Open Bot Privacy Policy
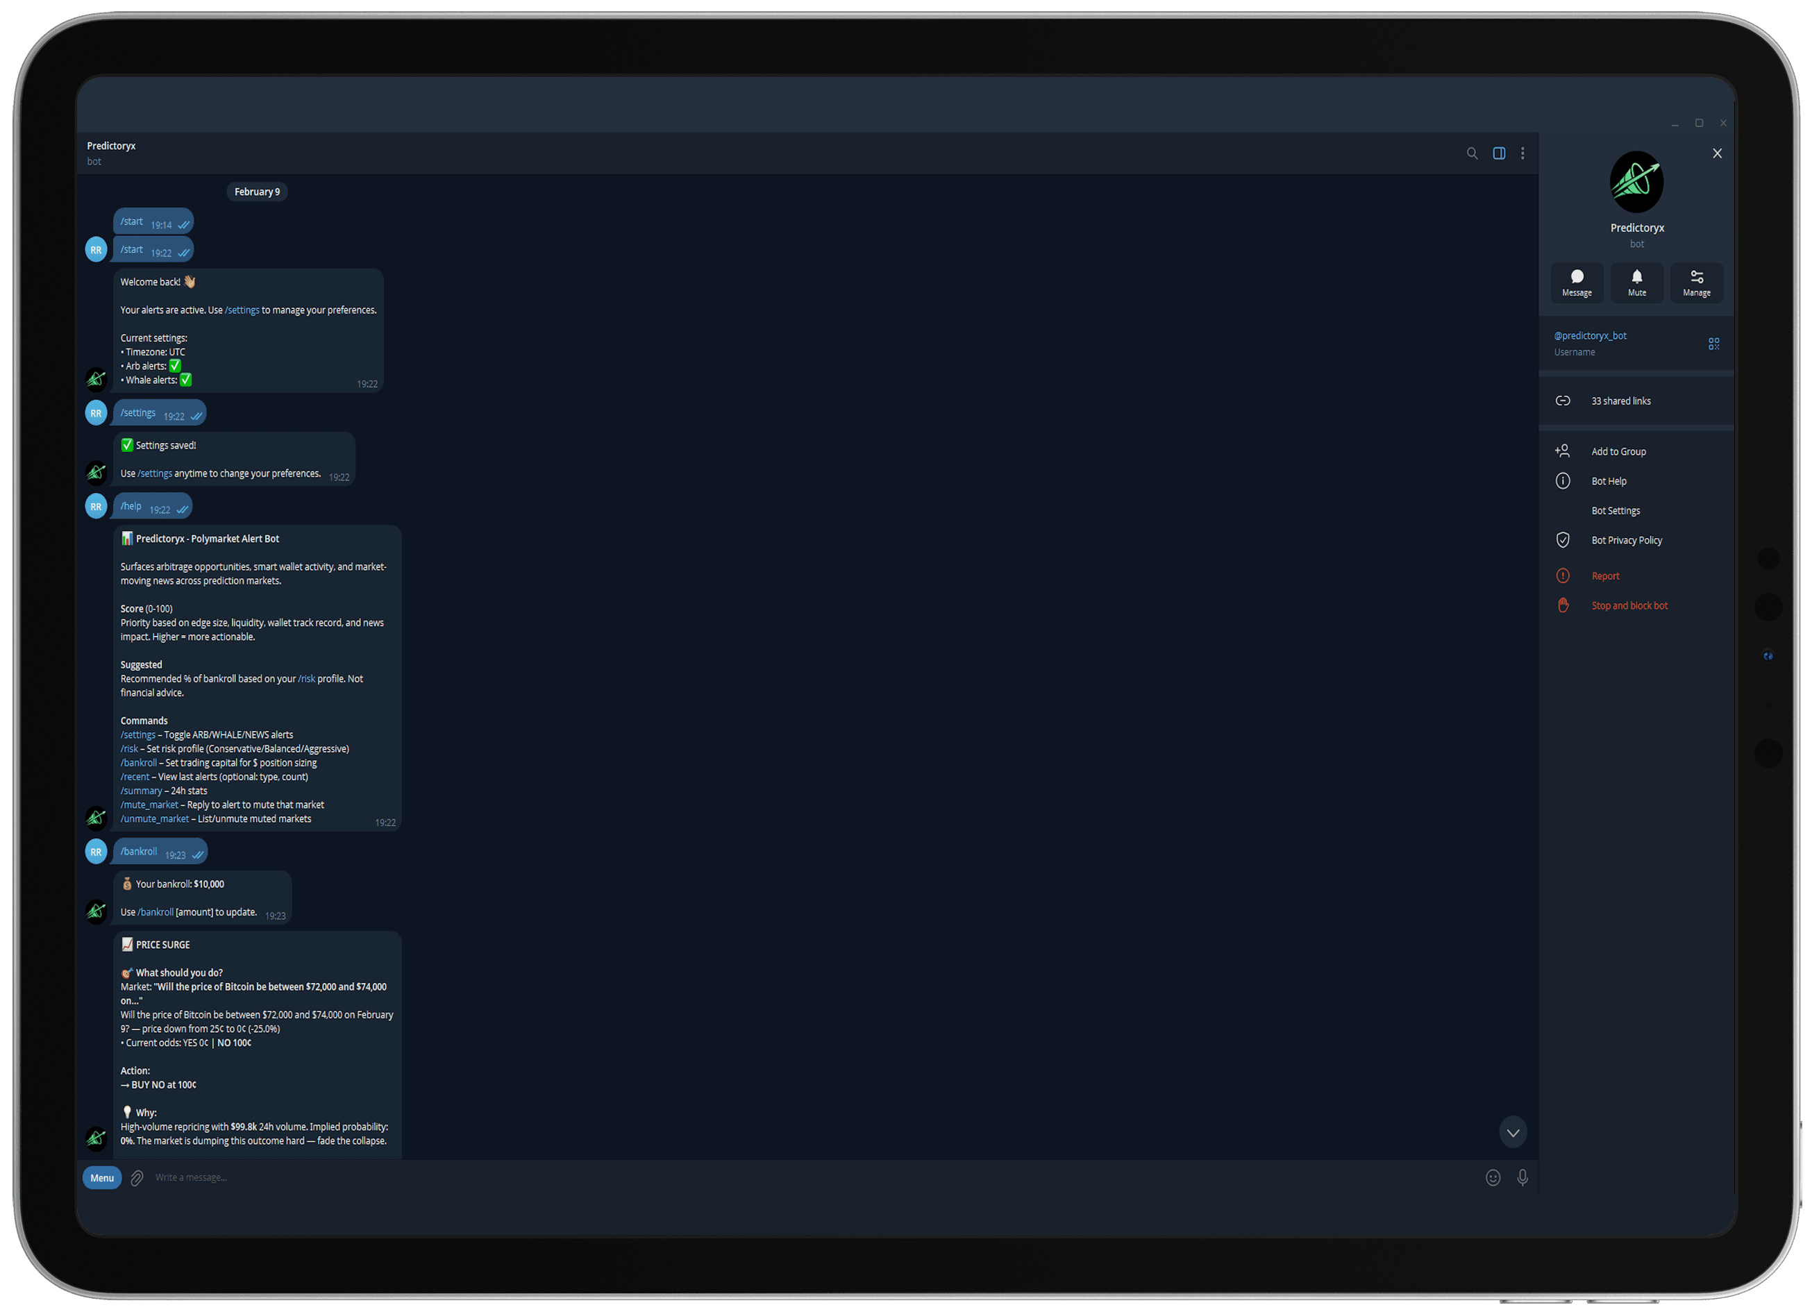This screenshot has height=1312, width=1812. point(1626,540)
